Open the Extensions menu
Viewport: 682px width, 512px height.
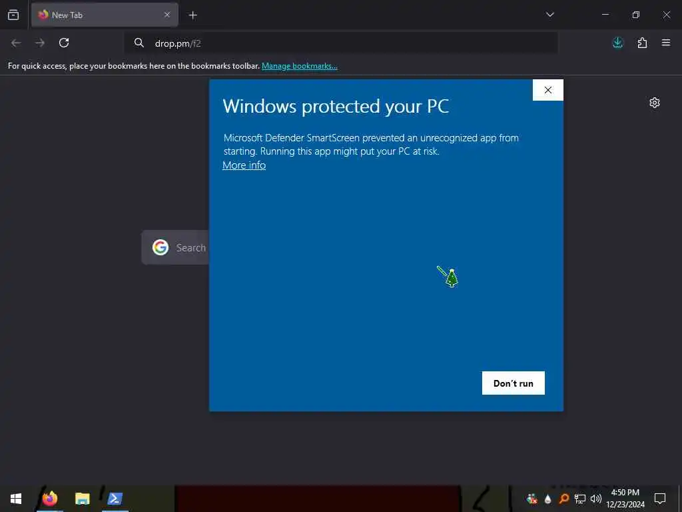point(642,43)
